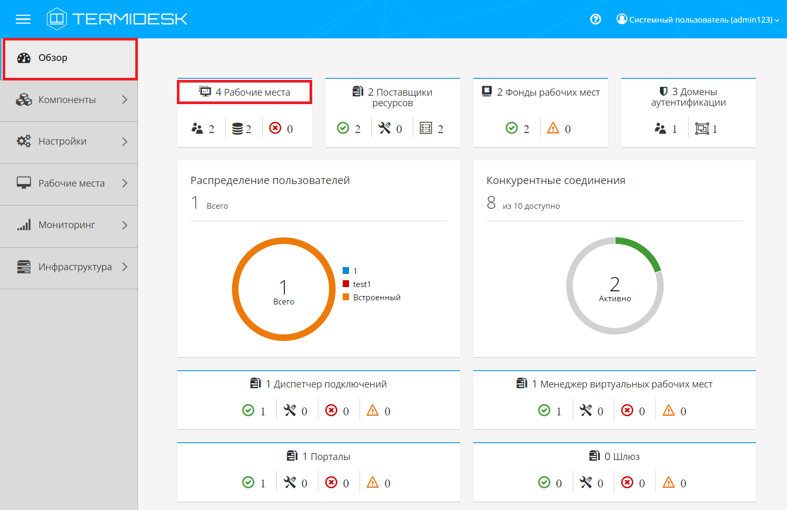Click the hamburger menu icon

(x=23, y=19)
